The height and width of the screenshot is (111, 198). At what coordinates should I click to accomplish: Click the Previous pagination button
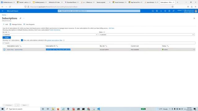[8, 105]
